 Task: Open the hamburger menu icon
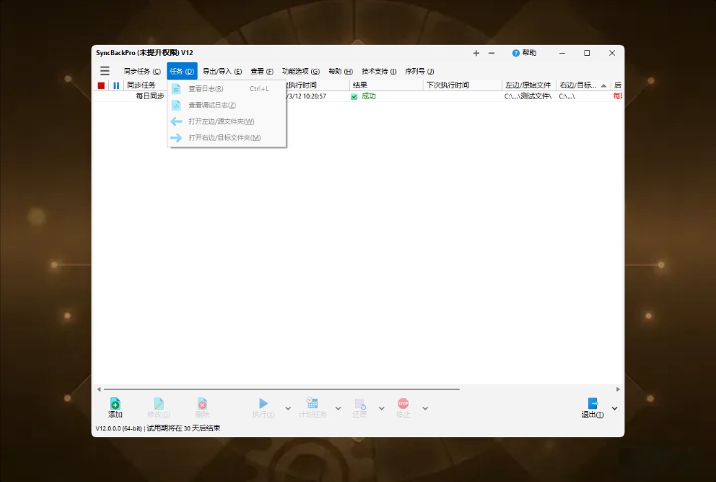(x=105, y=70)
